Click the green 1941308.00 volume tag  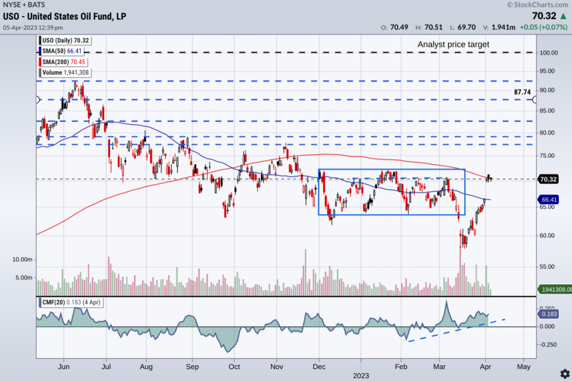[x=555, y=289]
